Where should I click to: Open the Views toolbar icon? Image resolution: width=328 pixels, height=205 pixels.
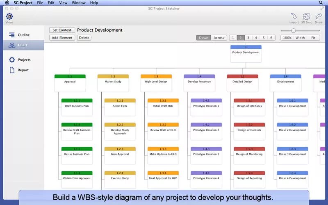click(x=9, y=16)
